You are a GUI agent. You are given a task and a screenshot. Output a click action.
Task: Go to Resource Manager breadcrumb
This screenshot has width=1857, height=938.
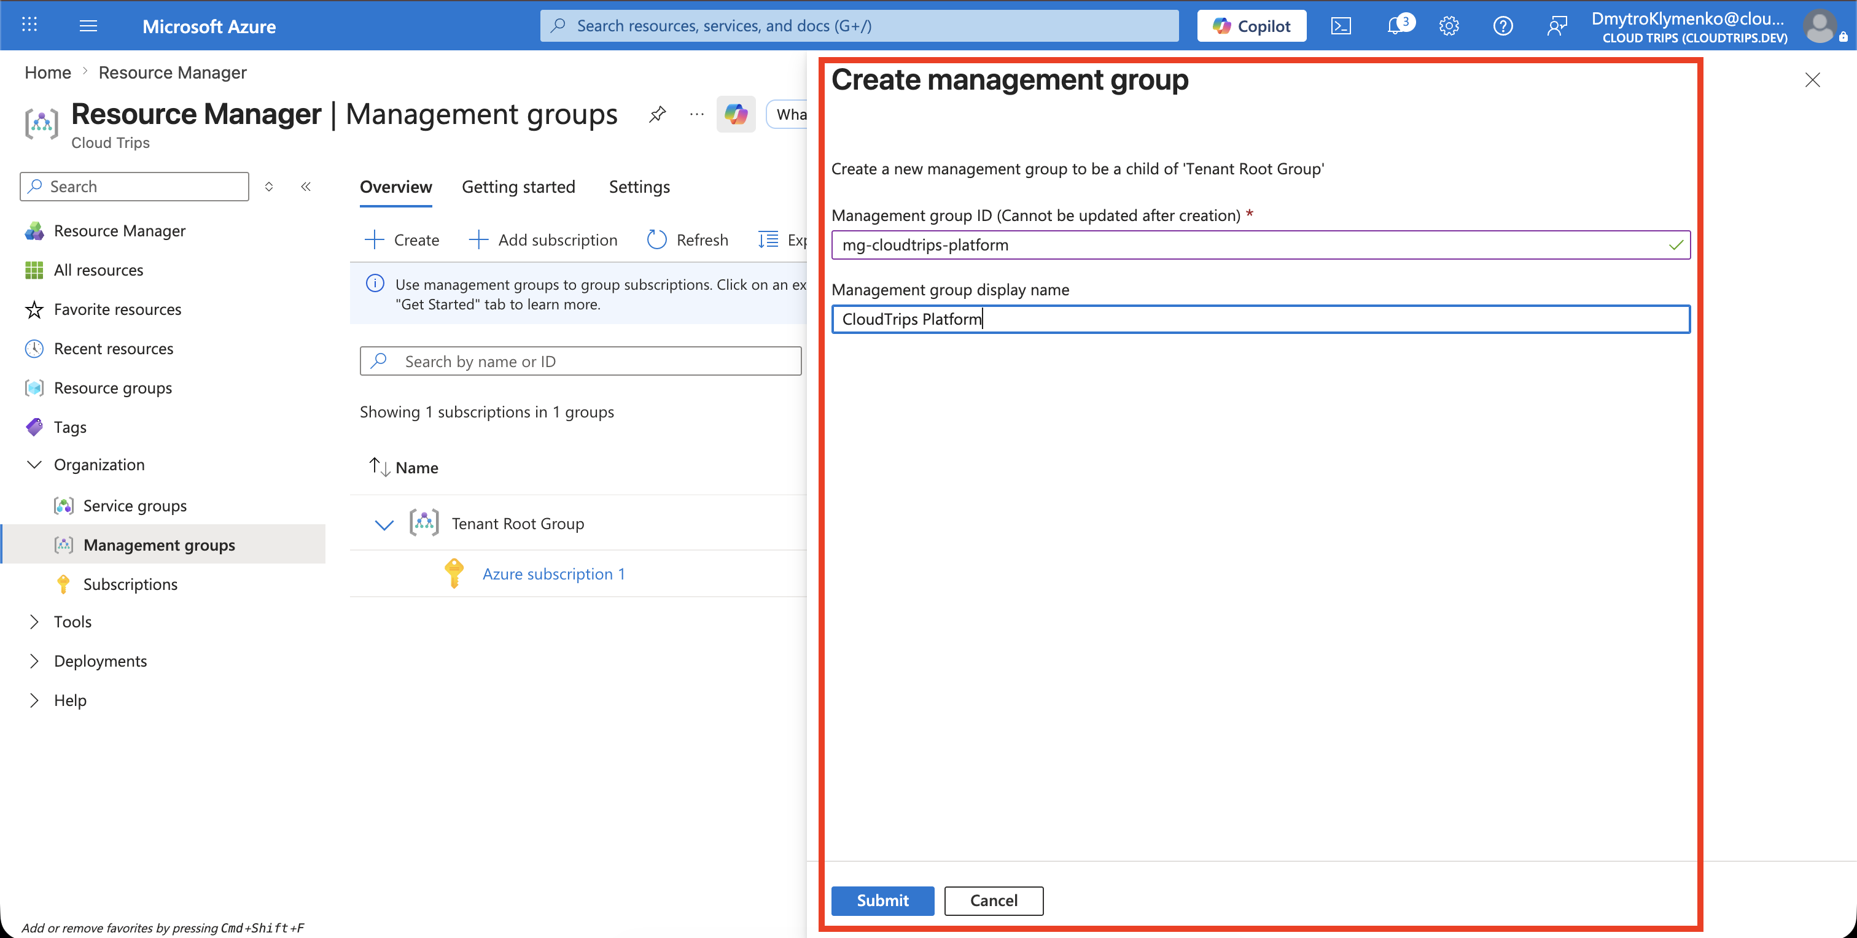[x=173, y=73]
